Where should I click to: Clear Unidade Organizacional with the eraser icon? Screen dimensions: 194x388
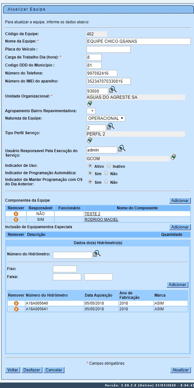pyautogui.click(x=90, y=103)
